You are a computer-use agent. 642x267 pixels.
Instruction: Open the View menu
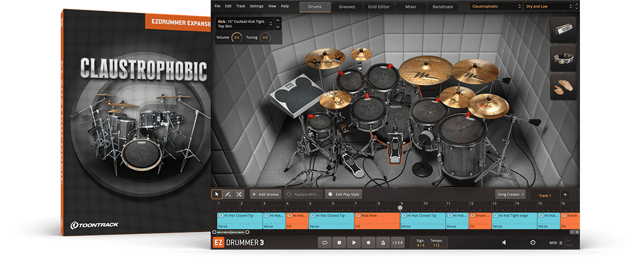(x=272, y=6)
